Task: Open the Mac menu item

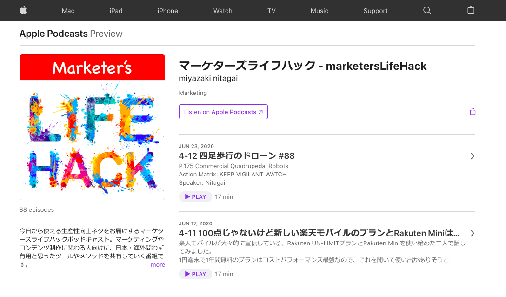Action: pyautogui.click(x=68, y=11)
